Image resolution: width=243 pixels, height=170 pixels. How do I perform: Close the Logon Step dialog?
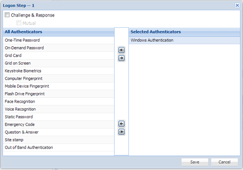click(x=237, y=5)
